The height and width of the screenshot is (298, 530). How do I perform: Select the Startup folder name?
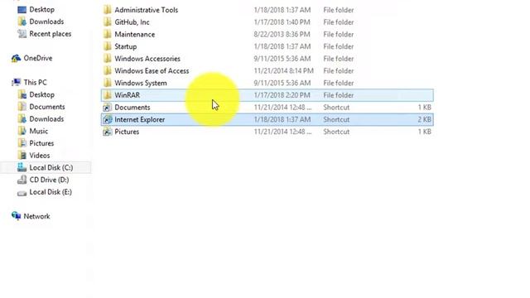tap(126, 46)
